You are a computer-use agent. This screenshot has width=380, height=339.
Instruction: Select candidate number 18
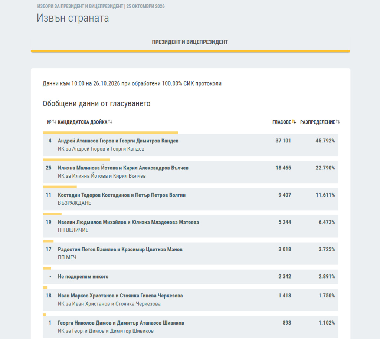[x=49, y=296]
